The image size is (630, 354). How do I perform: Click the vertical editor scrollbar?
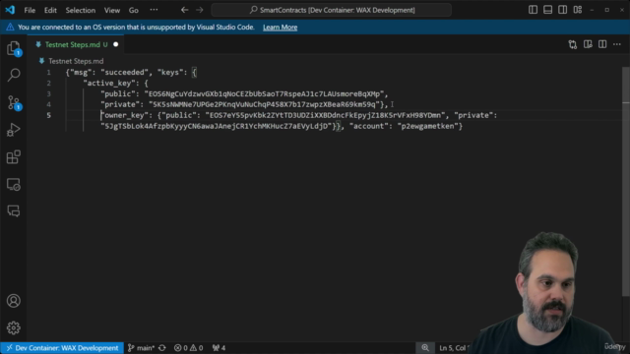[x=625, y=181]
